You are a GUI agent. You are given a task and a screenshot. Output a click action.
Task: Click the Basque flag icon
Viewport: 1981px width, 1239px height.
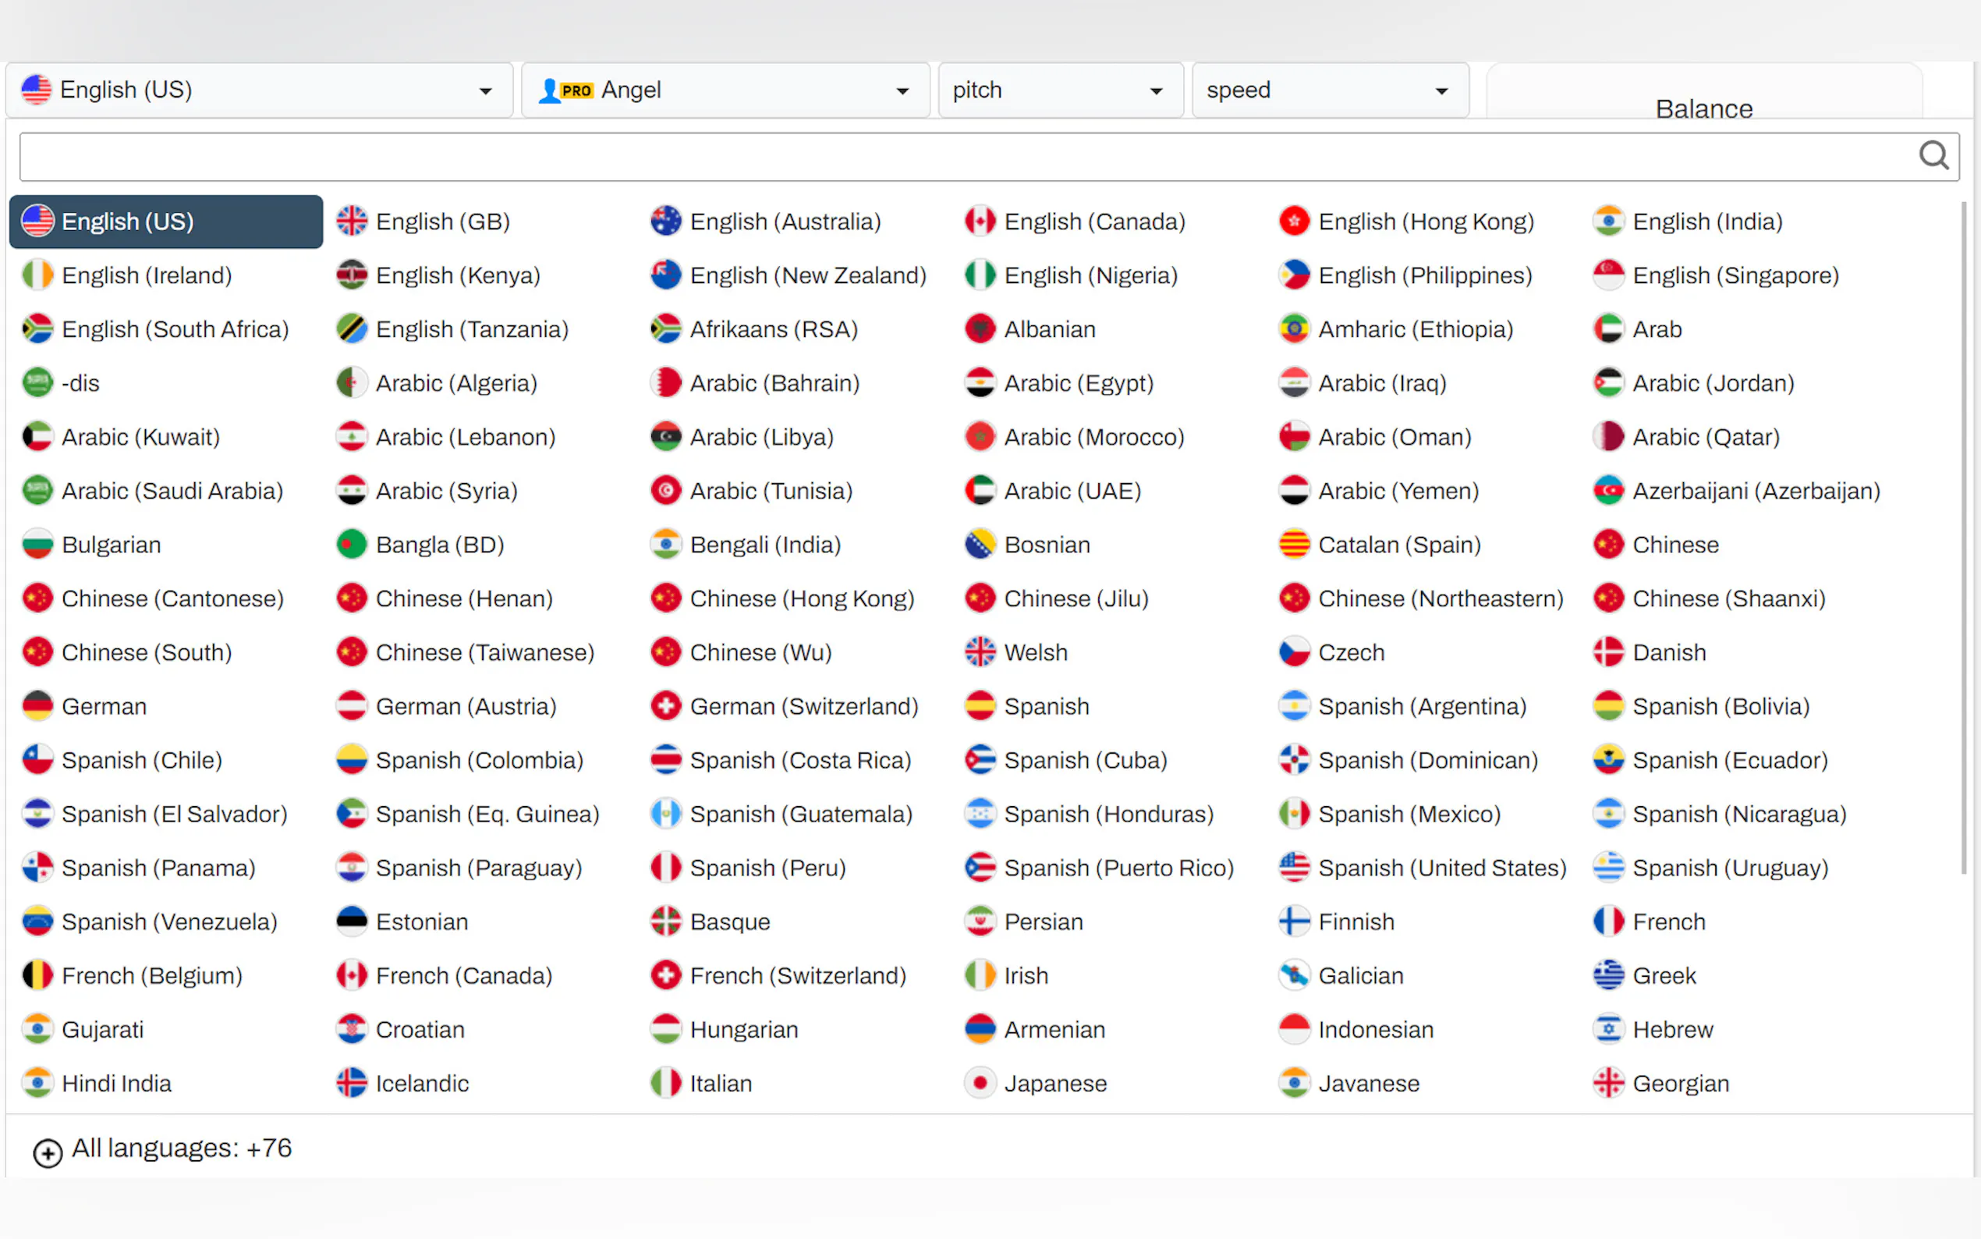[x=666, y=922]
